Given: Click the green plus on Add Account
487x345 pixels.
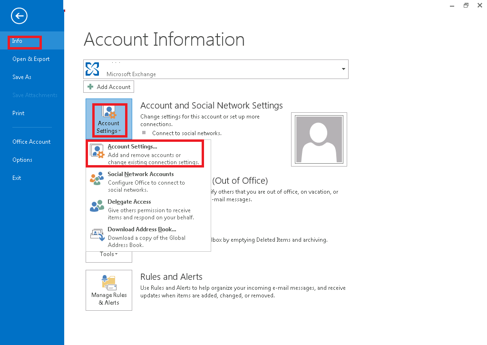Looking at the screenshot, I should click(x=91, y=87).
